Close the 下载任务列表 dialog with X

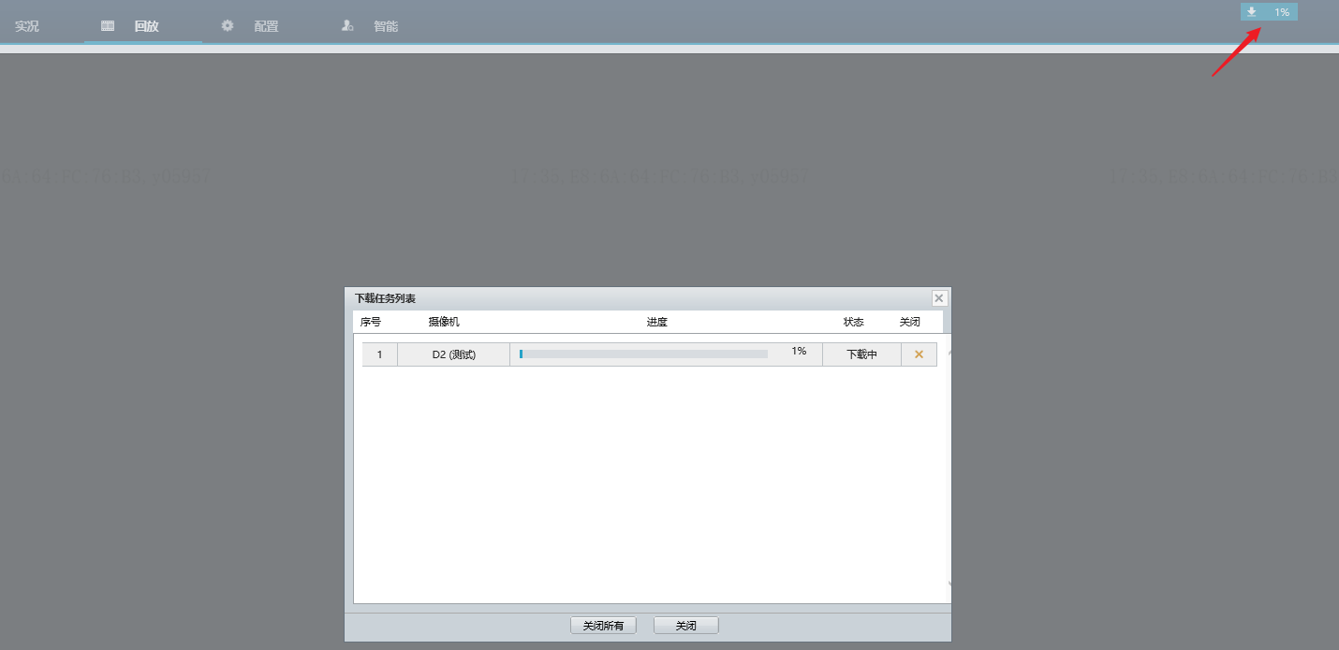[939, 298]
